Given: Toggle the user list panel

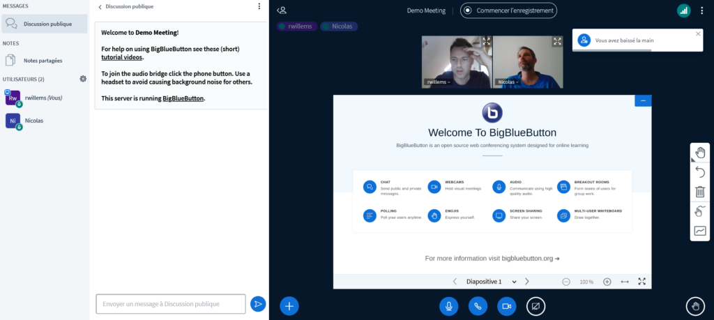Looking at the screenshot, I should pos(282,10).
